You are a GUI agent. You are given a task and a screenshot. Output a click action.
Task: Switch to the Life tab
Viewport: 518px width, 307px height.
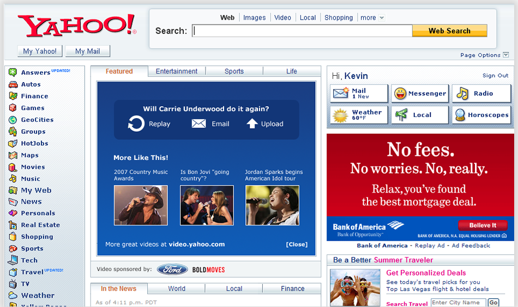point(292,71)
